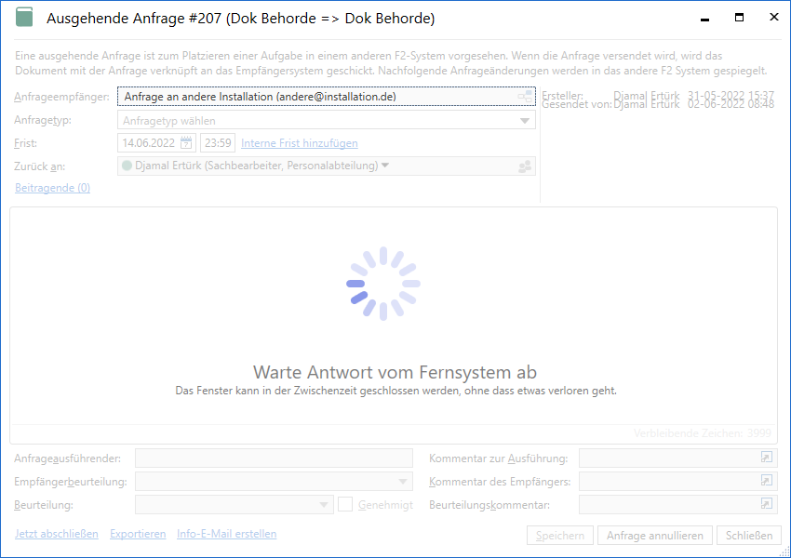Click Interne Frist hinzufügen link

(x=299, y=143)
